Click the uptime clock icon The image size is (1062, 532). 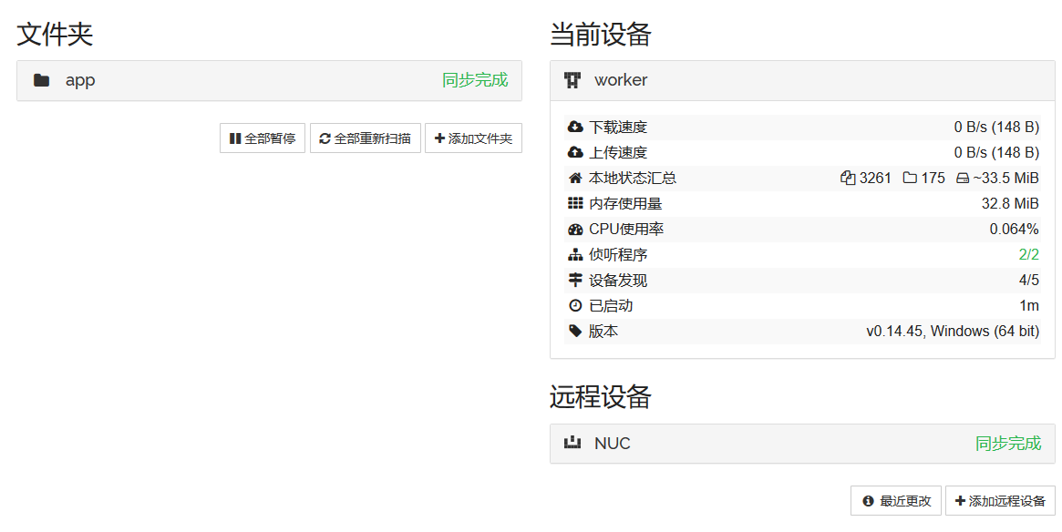(x=575, y=306)
